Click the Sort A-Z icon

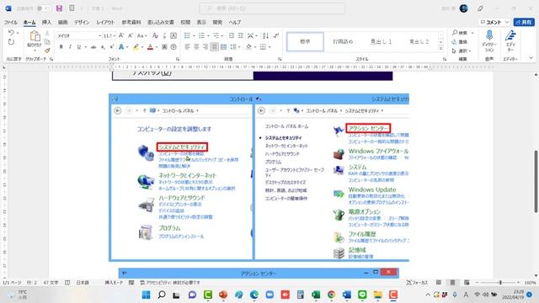(265, 35)
